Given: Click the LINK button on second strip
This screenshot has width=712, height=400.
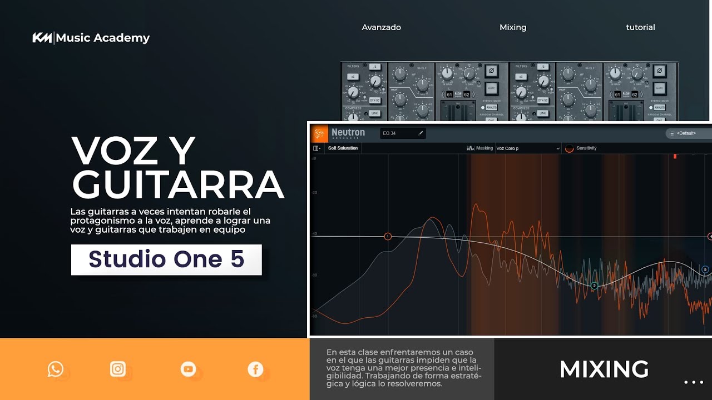Looking at the screenshot, I should (543, 113).
